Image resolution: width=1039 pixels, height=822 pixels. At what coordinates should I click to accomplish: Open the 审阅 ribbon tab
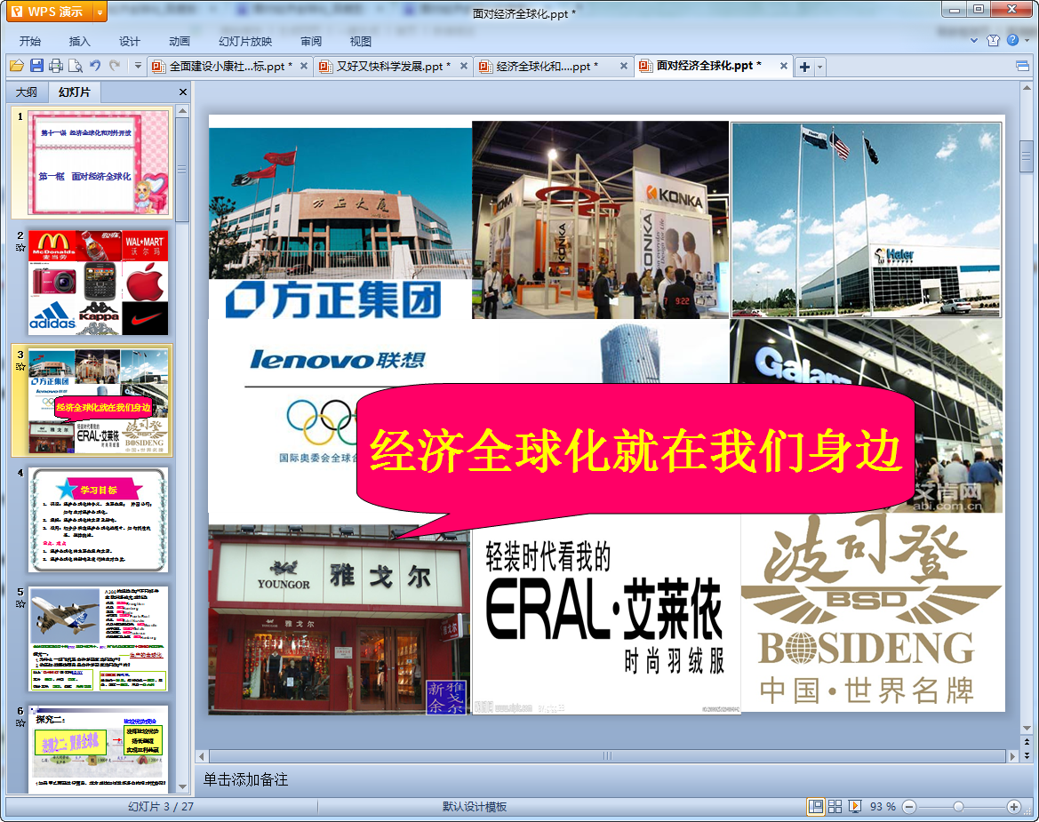[x=311, y=41]
